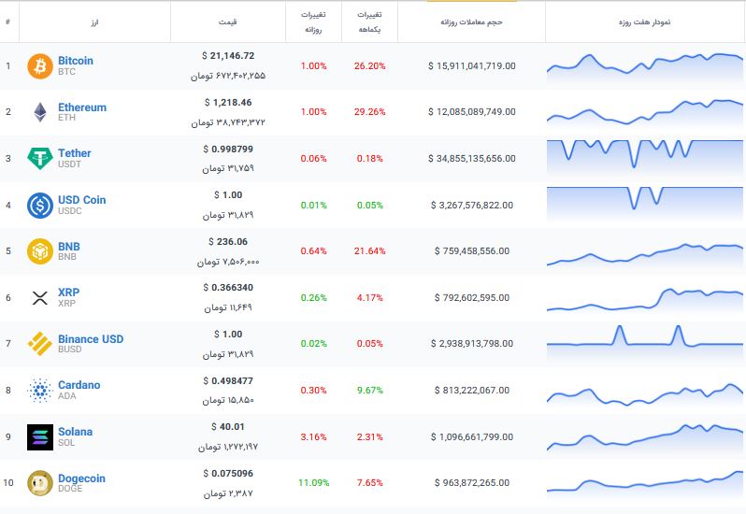Click the Cardano logo icon
Viewport: 746px width, 514px height.
coord(40,391)
